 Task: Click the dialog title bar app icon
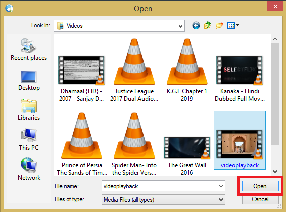pyautogui.click(x=9, y=8)
